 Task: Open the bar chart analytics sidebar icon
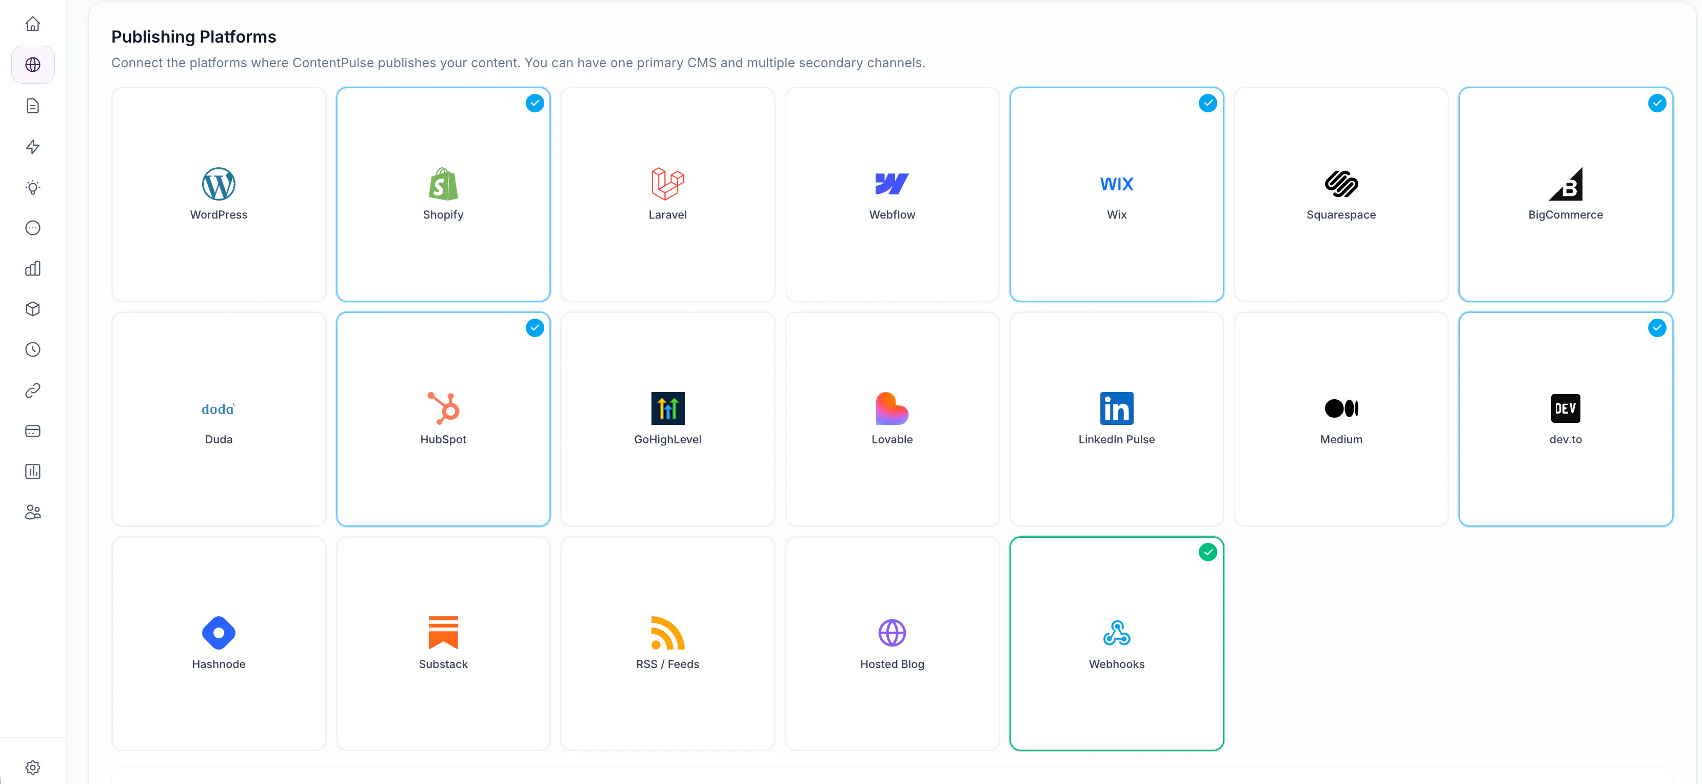pos(32,268)
